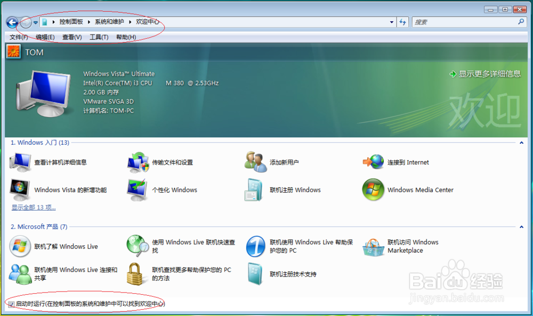533x316 pixels.
Task: Select 联机注册技术支持 icon
Action: (x=255, y=274)
